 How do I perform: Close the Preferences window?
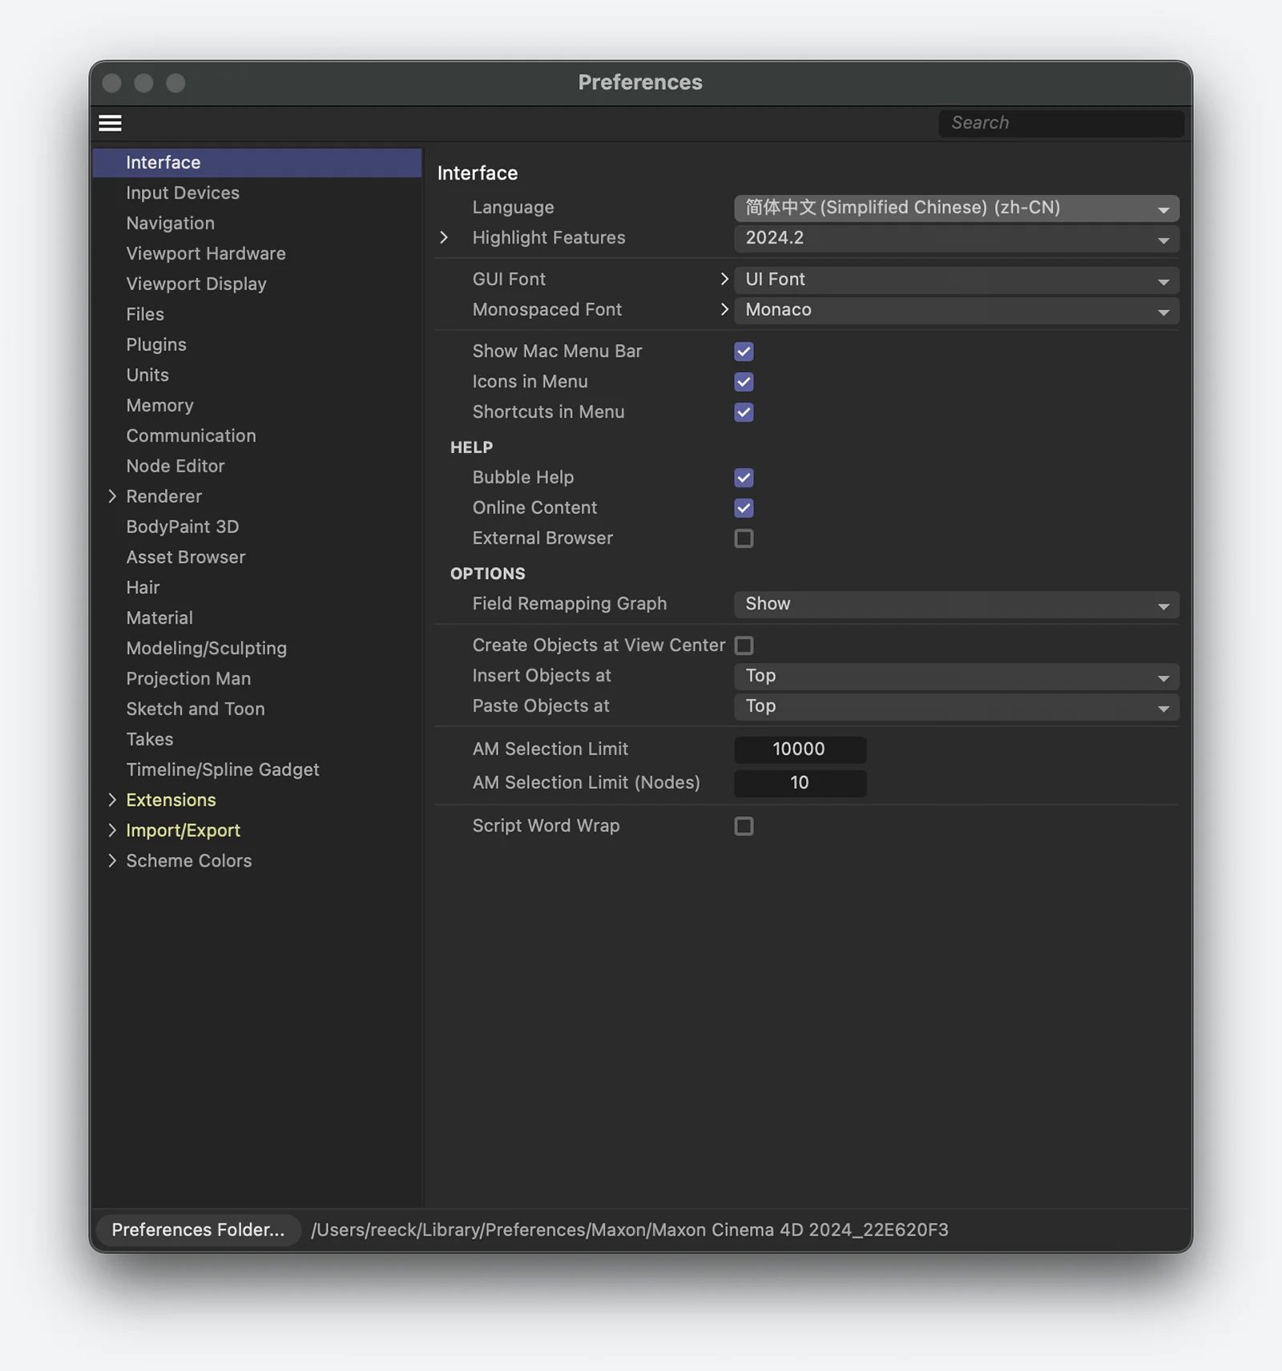(112, 83)
